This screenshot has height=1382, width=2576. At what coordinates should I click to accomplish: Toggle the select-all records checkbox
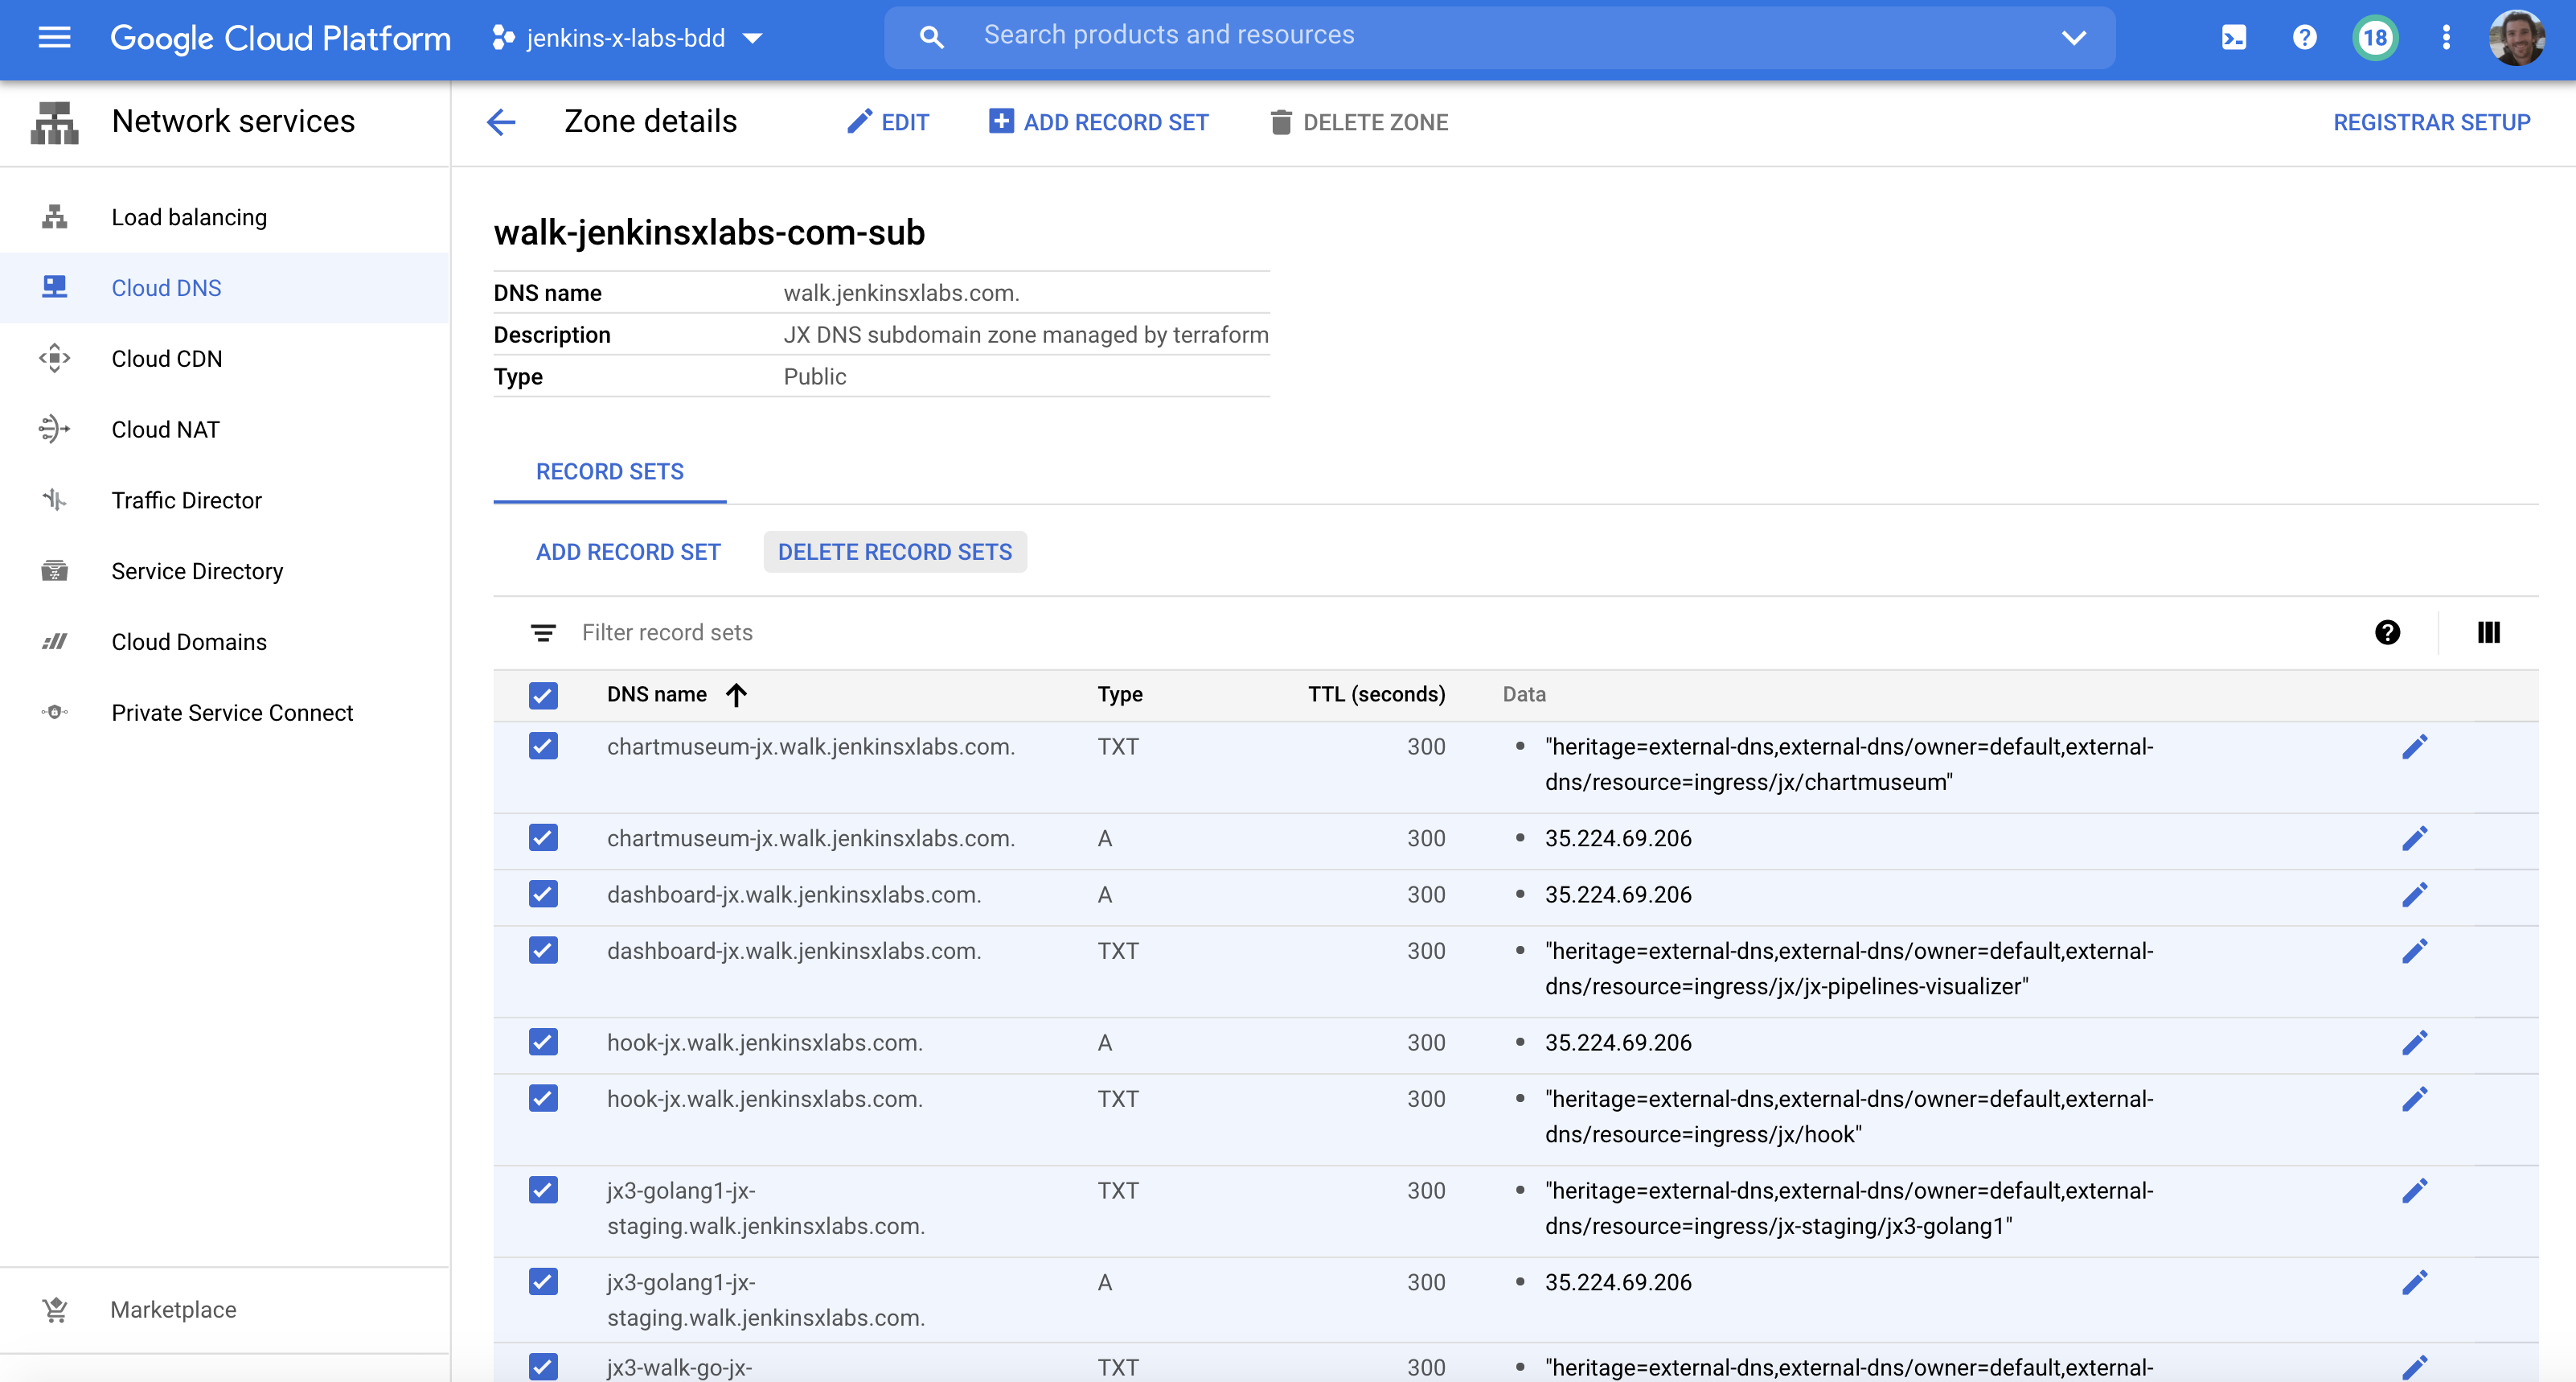click(x=543, y=694)
